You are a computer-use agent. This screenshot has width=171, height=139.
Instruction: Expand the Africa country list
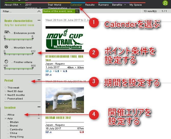click(39, 115)
